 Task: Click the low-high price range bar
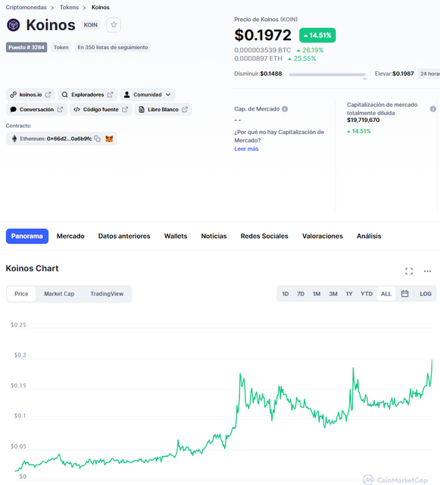[327, 74]
